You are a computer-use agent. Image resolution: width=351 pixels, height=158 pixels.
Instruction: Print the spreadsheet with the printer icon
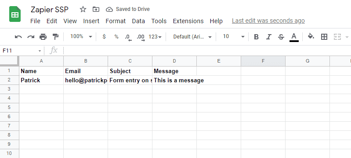[x=43, y=37]
